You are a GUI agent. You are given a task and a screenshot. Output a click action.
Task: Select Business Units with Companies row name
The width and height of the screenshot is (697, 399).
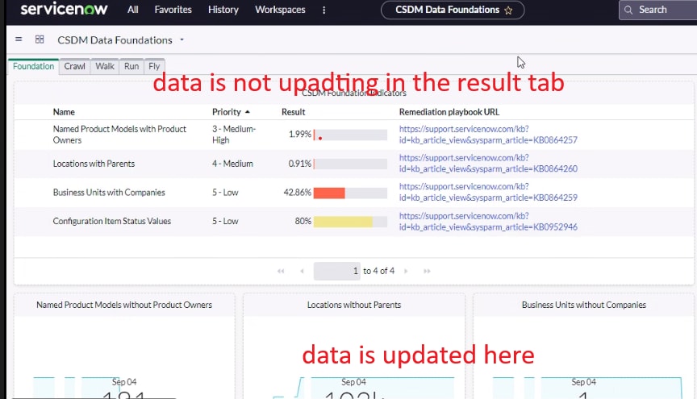tap(109, 193)
